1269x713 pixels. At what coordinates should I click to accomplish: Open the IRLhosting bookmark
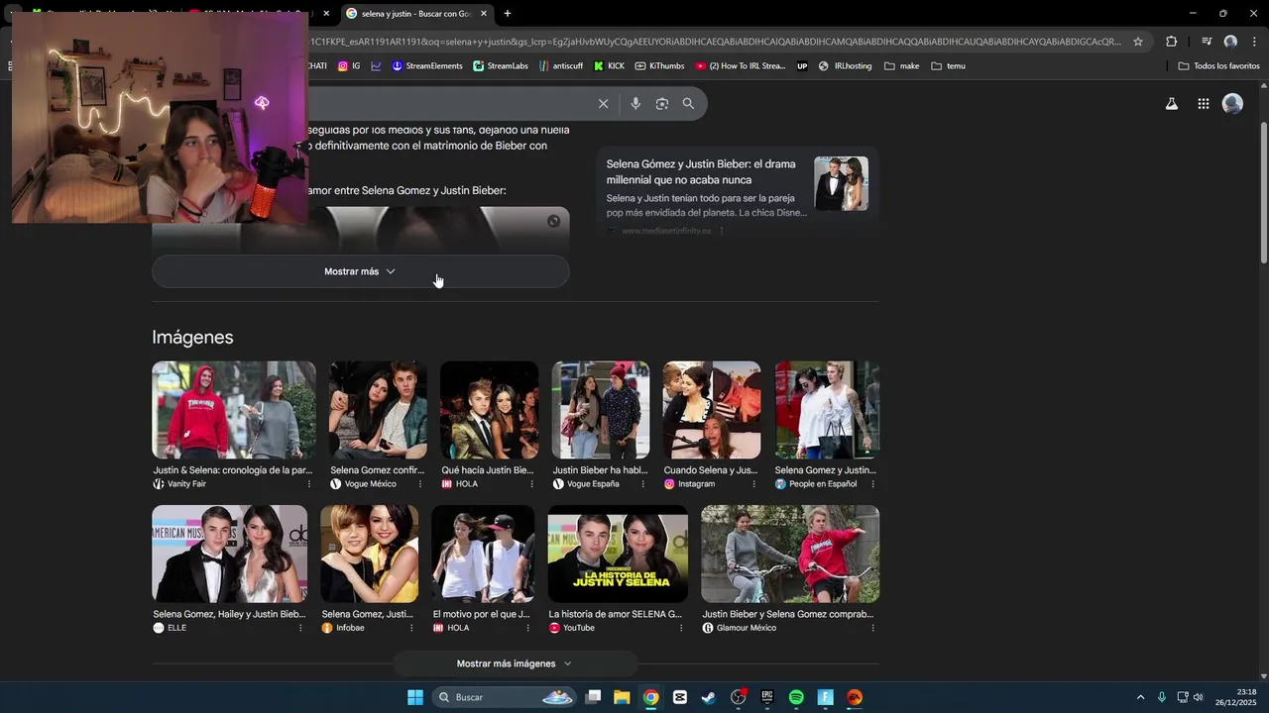tap(846, 66)
